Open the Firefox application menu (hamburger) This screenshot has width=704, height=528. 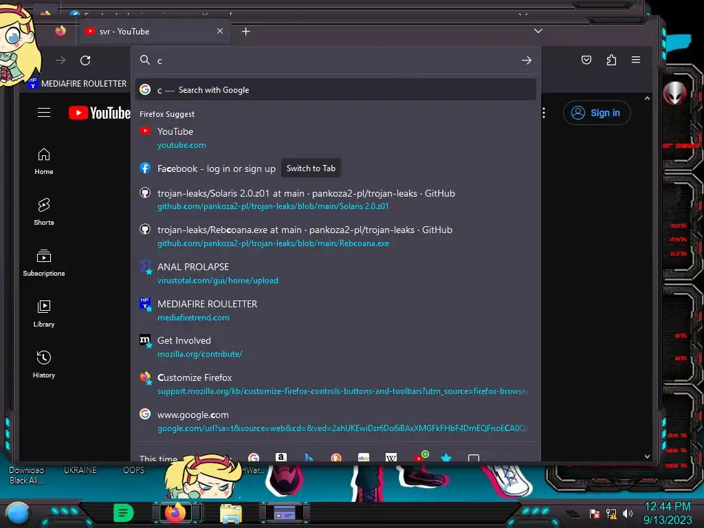[636, 60]
